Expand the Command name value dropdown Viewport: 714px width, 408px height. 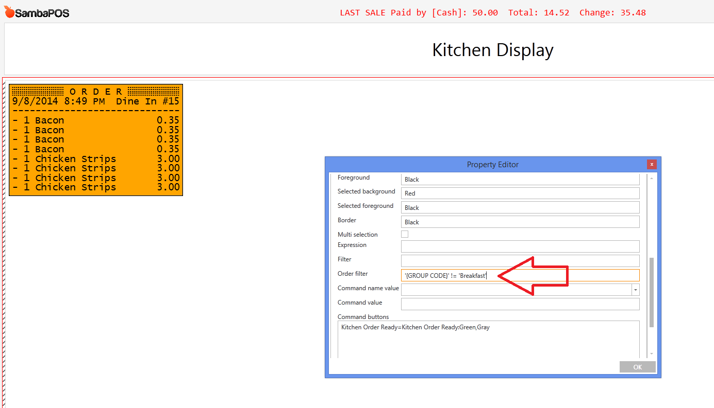coord(635,290)
